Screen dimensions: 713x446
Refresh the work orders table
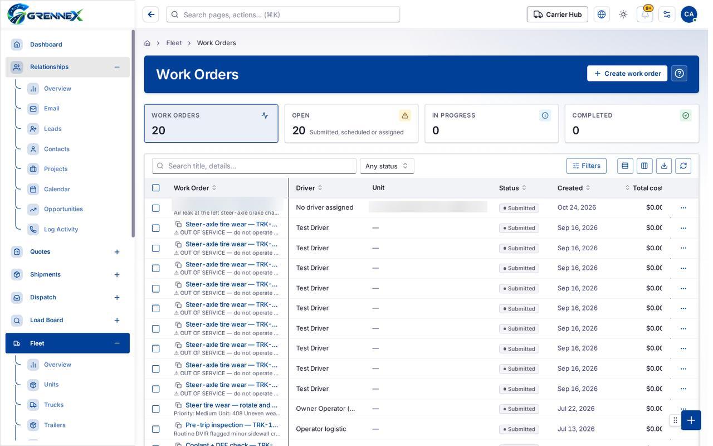tap(683, 166)
